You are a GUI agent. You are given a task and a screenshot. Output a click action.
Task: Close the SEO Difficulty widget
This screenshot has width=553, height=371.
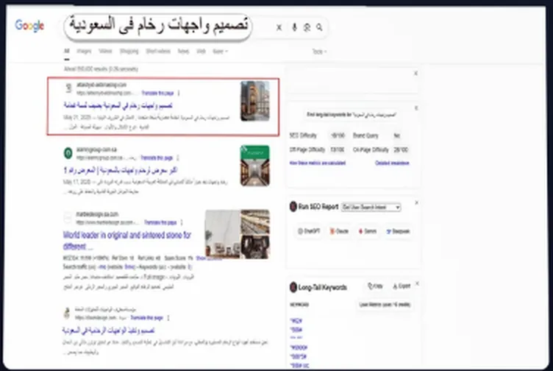tap(416, 108)
